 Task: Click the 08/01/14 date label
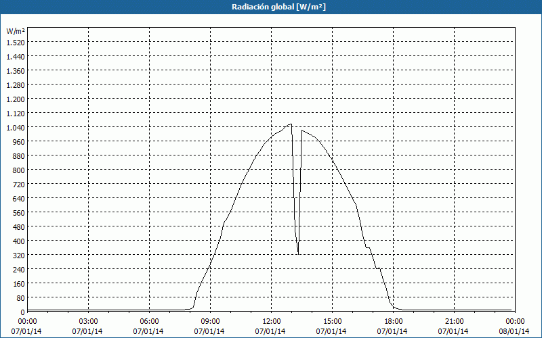coord(514,331)
